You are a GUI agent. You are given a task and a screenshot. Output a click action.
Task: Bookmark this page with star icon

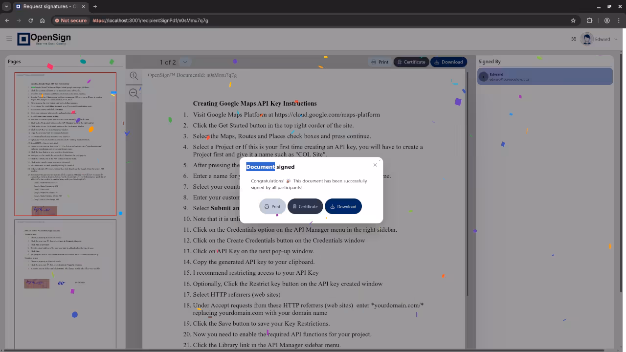[x=573, y=21]
